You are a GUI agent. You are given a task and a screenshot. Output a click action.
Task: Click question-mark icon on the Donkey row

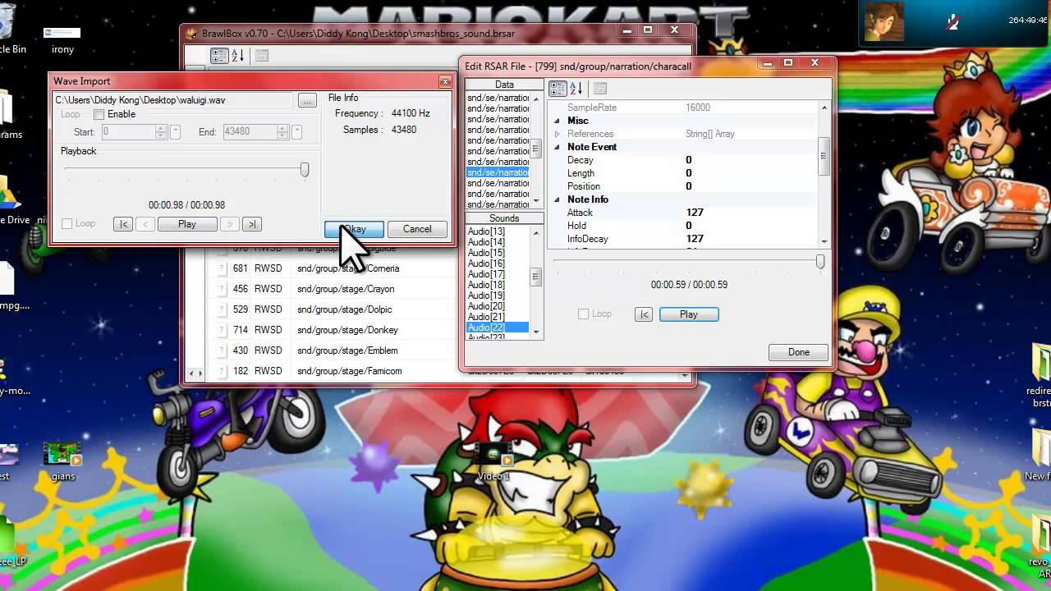tap(221, 330)
